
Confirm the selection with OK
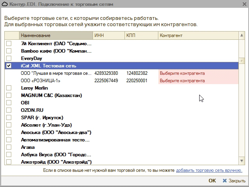[x=212, y=181]
